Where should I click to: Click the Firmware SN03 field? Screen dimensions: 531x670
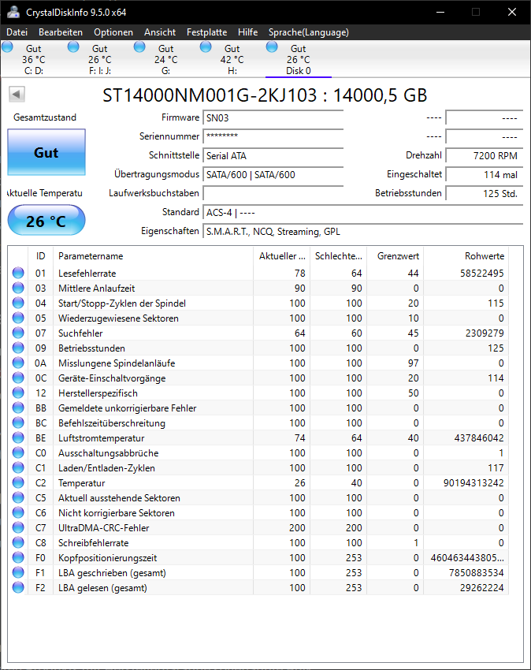click(x=272, y=117)
